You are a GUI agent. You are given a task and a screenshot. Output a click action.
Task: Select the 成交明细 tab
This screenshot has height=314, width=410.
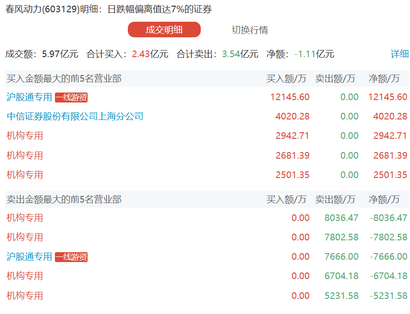[x=164, y=29]
